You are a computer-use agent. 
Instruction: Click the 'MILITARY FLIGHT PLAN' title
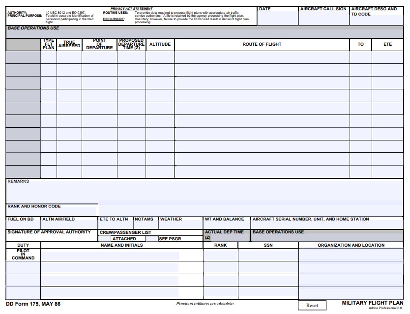point(372,303)
